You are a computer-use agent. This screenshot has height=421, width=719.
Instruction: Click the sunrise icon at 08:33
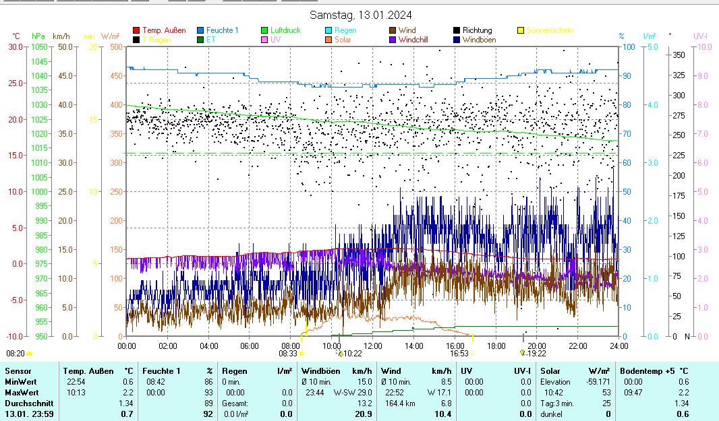pos(301,353)
